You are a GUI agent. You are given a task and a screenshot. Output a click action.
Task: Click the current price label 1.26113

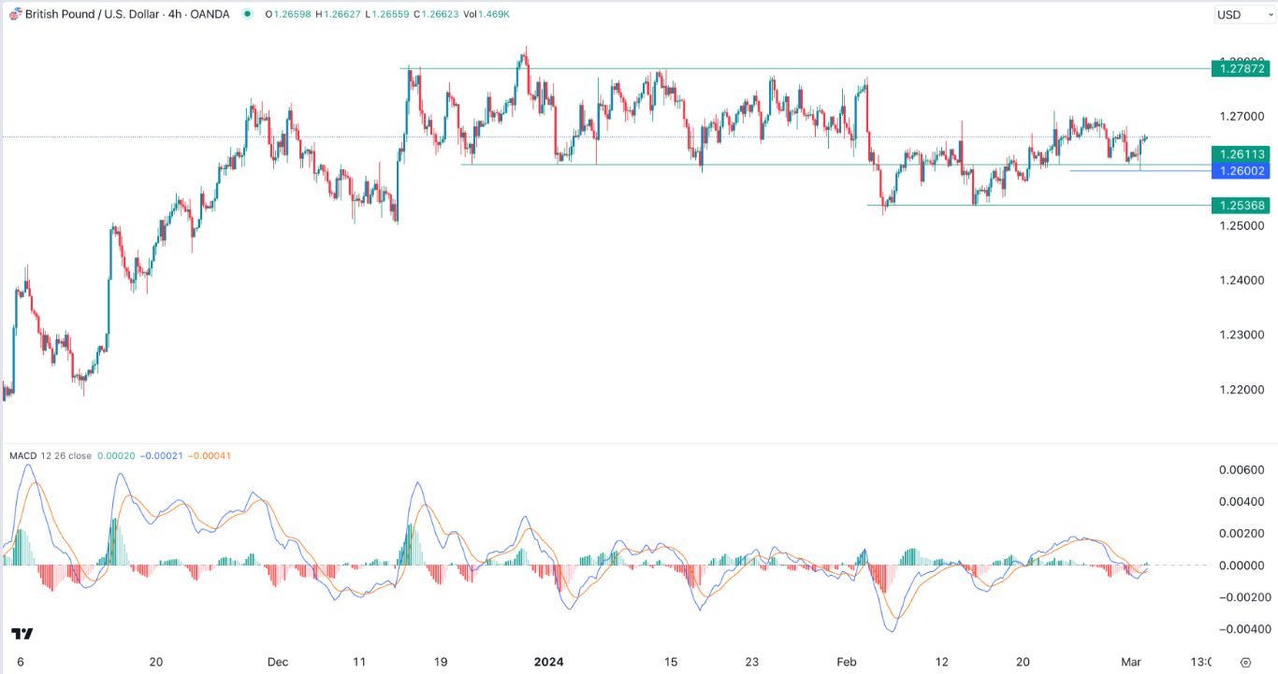[x=1242, y=154]
